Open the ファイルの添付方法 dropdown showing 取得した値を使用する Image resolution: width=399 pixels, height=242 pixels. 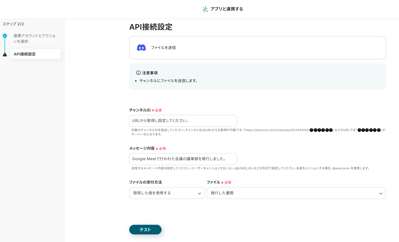tap(164, 193)
